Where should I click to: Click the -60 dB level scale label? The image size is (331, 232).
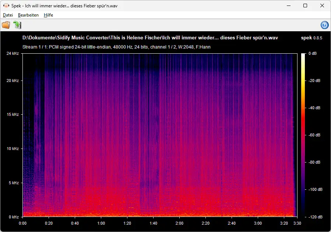point(314,135)
